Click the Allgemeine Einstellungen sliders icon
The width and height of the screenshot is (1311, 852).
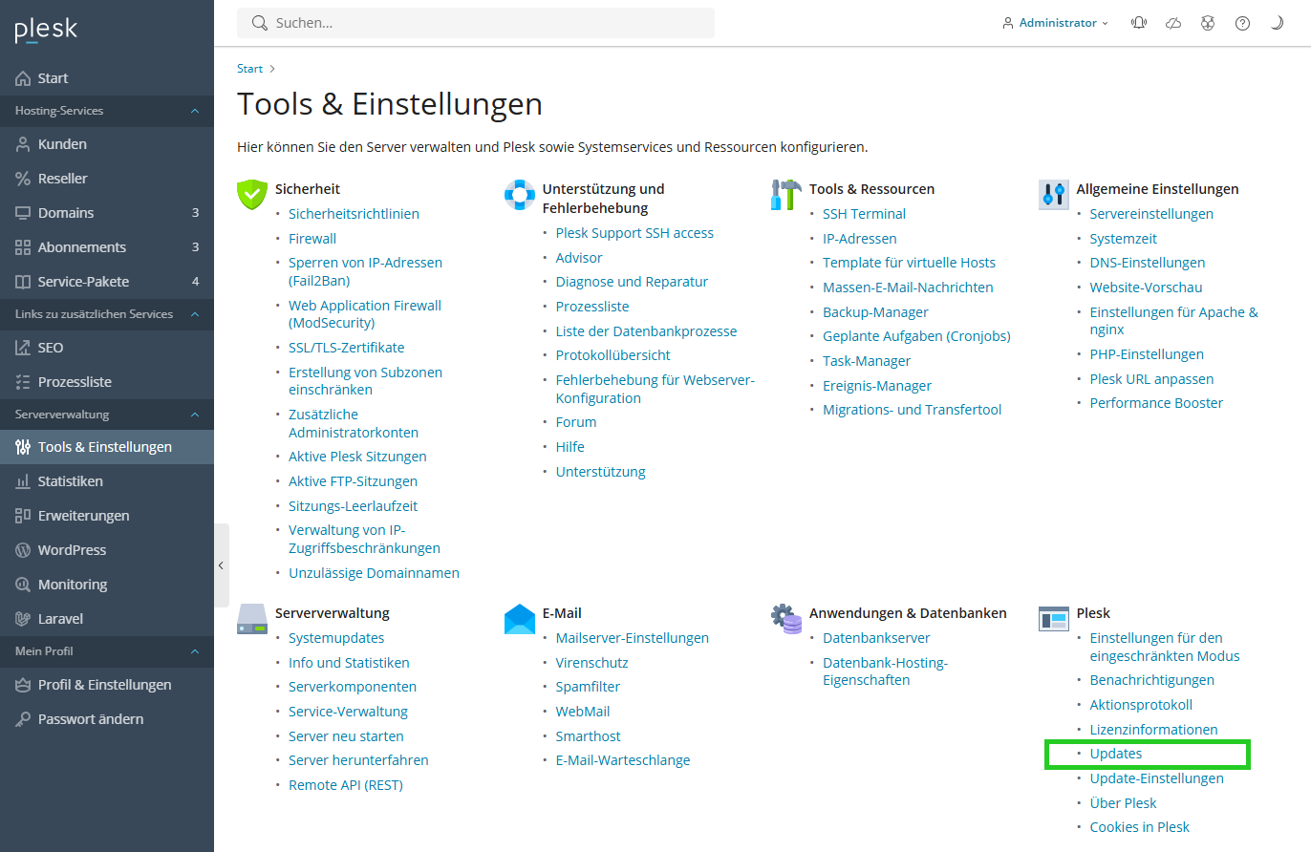[1054, 194]
